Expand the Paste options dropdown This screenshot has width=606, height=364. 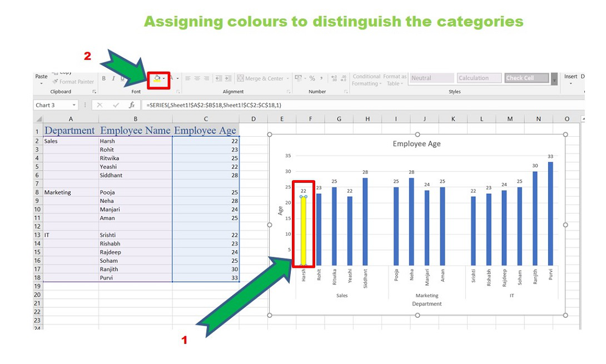41,83
